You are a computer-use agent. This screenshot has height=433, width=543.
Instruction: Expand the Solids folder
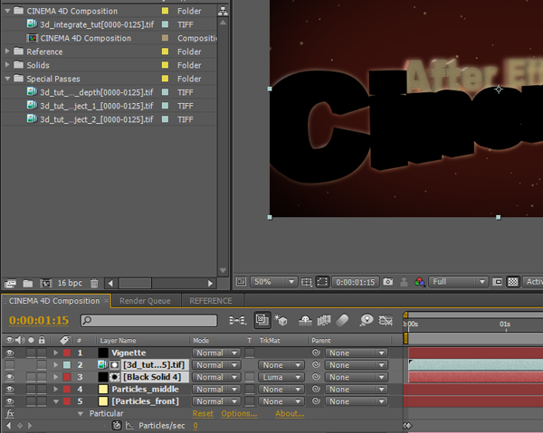(7, 65)
